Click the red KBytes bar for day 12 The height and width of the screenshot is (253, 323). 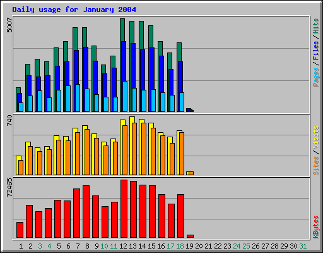(124, 209)
